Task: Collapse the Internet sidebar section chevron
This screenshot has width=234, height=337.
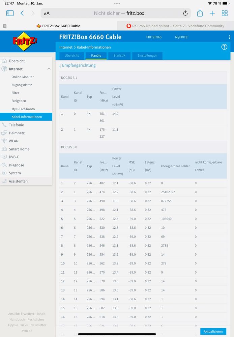Action: [x=49, y=69]
